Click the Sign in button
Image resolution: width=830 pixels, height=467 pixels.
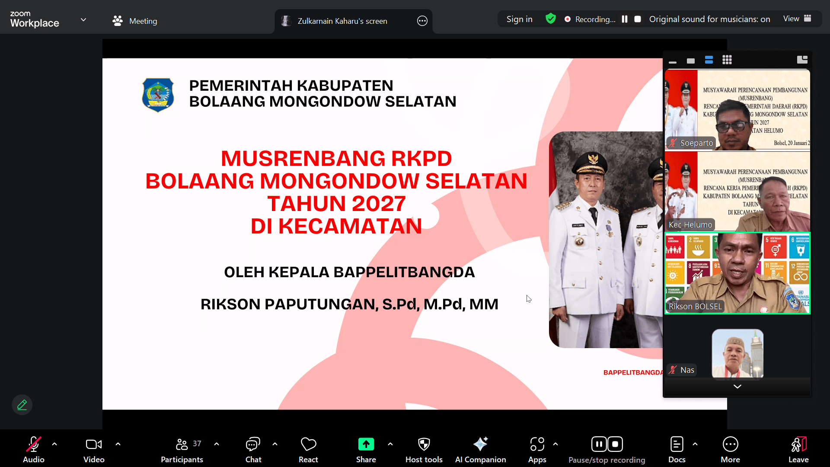click(519, 19)
